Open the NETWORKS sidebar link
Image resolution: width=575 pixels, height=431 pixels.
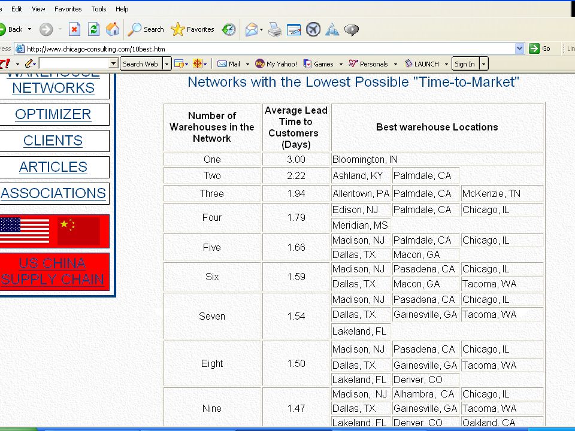(x=53, y=88)
